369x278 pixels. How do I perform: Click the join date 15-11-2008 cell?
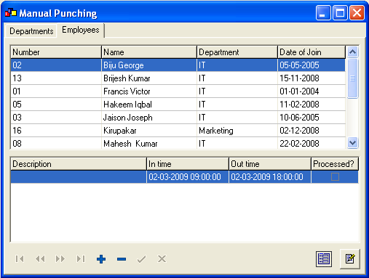tap(312, 78)
